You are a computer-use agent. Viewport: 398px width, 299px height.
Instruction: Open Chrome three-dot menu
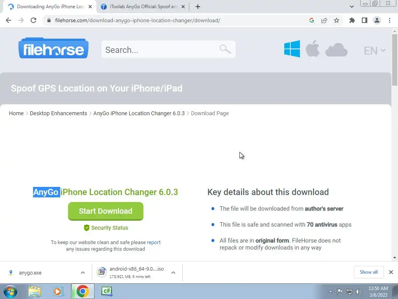(x=389, y=20)
